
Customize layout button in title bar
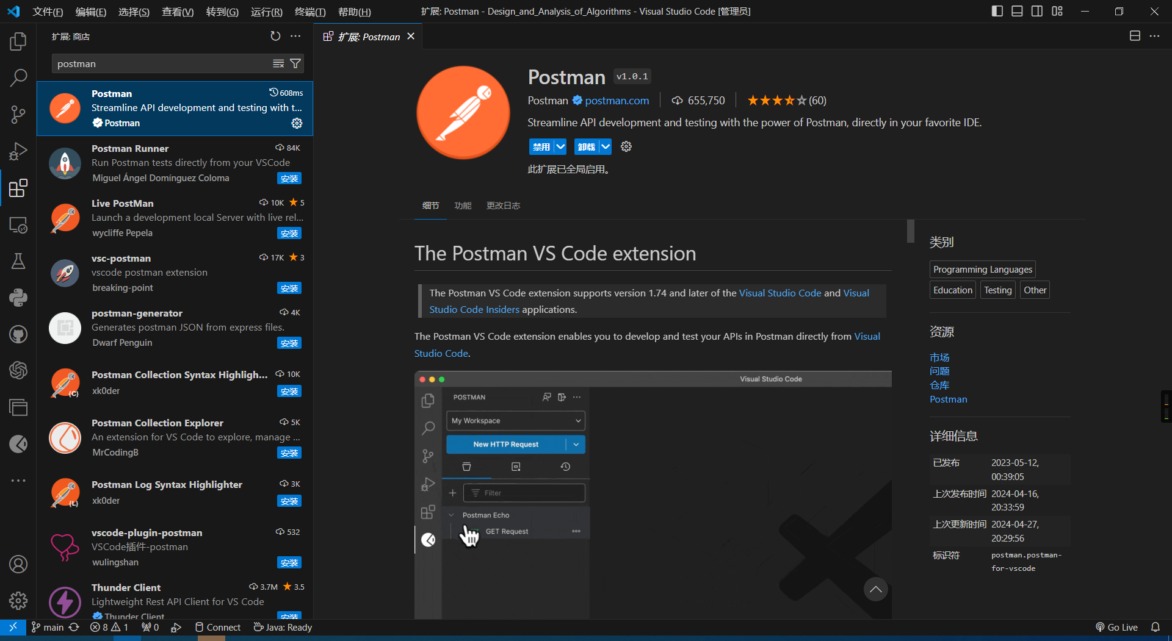(x=1057, y=11)
